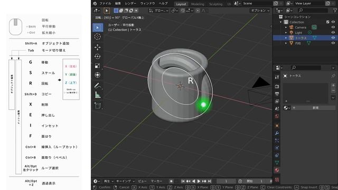Open the Object properties tab
This screenshot has height=190, width=338.
coord(277,126)
